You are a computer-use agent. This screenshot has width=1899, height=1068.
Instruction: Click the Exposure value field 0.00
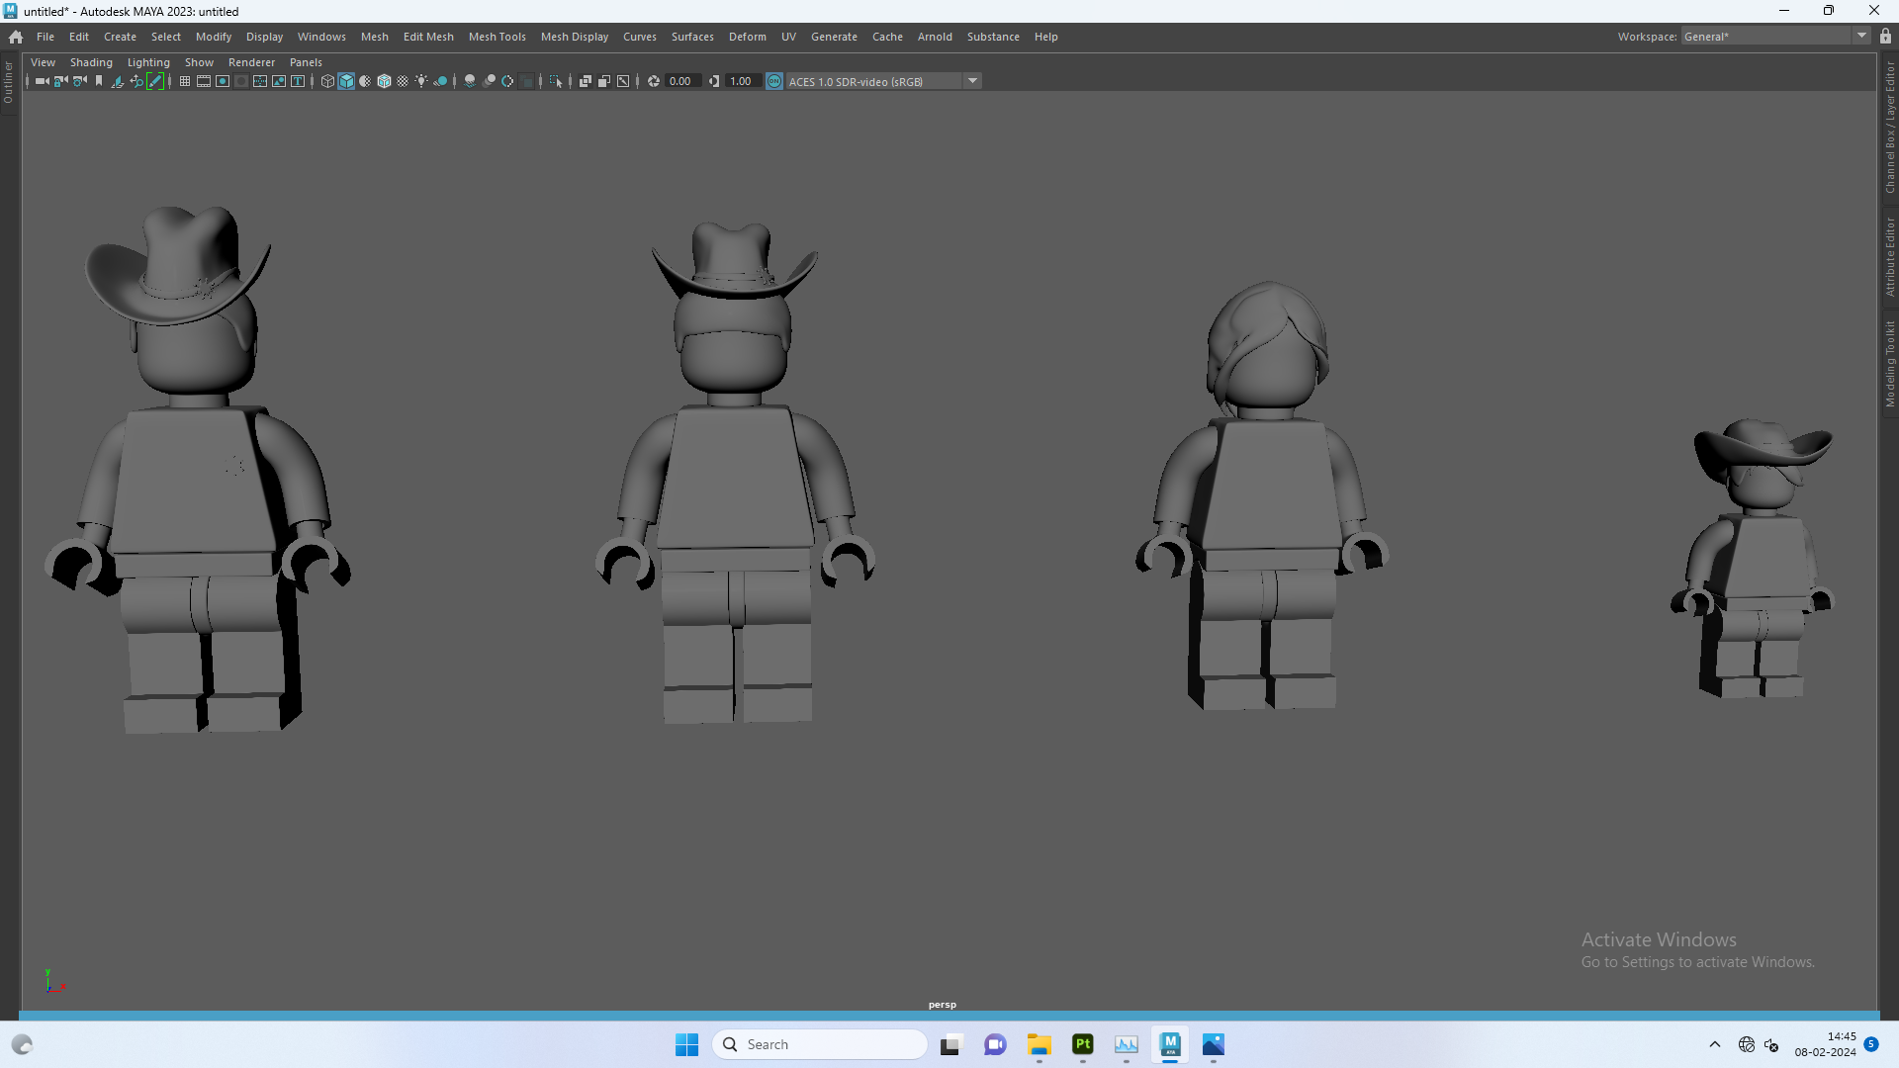682,81
